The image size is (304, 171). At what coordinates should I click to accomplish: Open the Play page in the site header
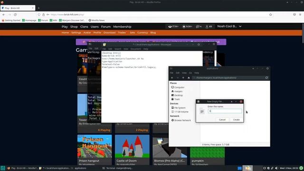(65, 27)
